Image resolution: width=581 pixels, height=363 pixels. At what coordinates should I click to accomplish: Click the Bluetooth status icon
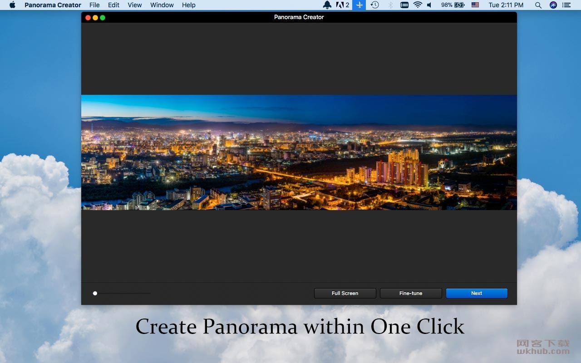click(x=390, y=5)
